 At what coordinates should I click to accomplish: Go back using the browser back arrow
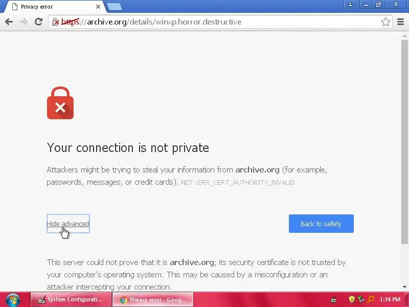pos(9,22)
